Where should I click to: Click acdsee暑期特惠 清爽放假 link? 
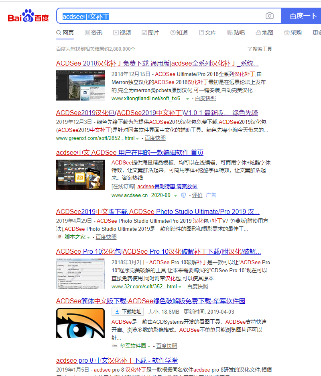pos(167,186)
